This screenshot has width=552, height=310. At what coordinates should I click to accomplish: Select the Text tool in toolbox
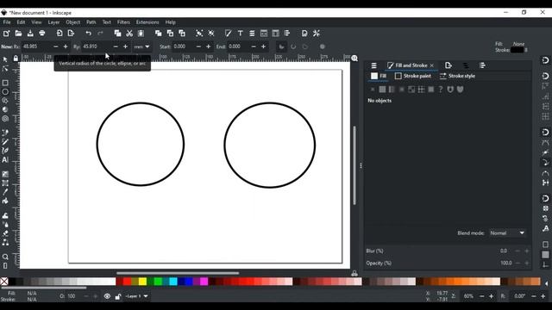click(5, 160)
